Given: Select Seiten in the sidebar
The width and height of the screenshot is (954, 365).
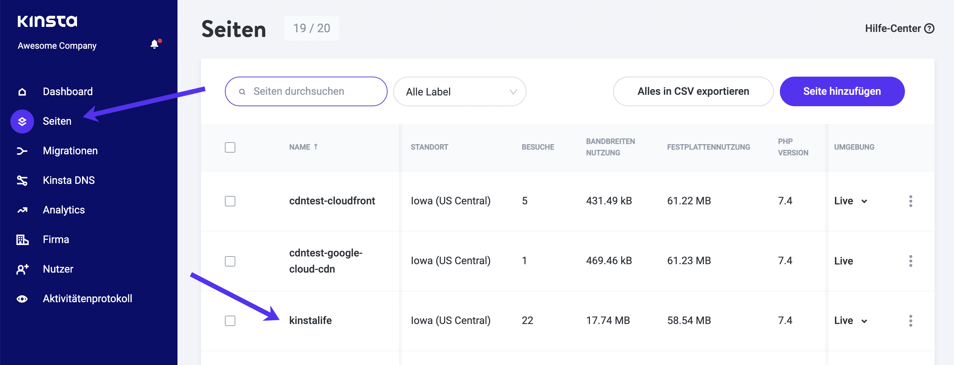Looking at the screenshot, I should point(57,121).
